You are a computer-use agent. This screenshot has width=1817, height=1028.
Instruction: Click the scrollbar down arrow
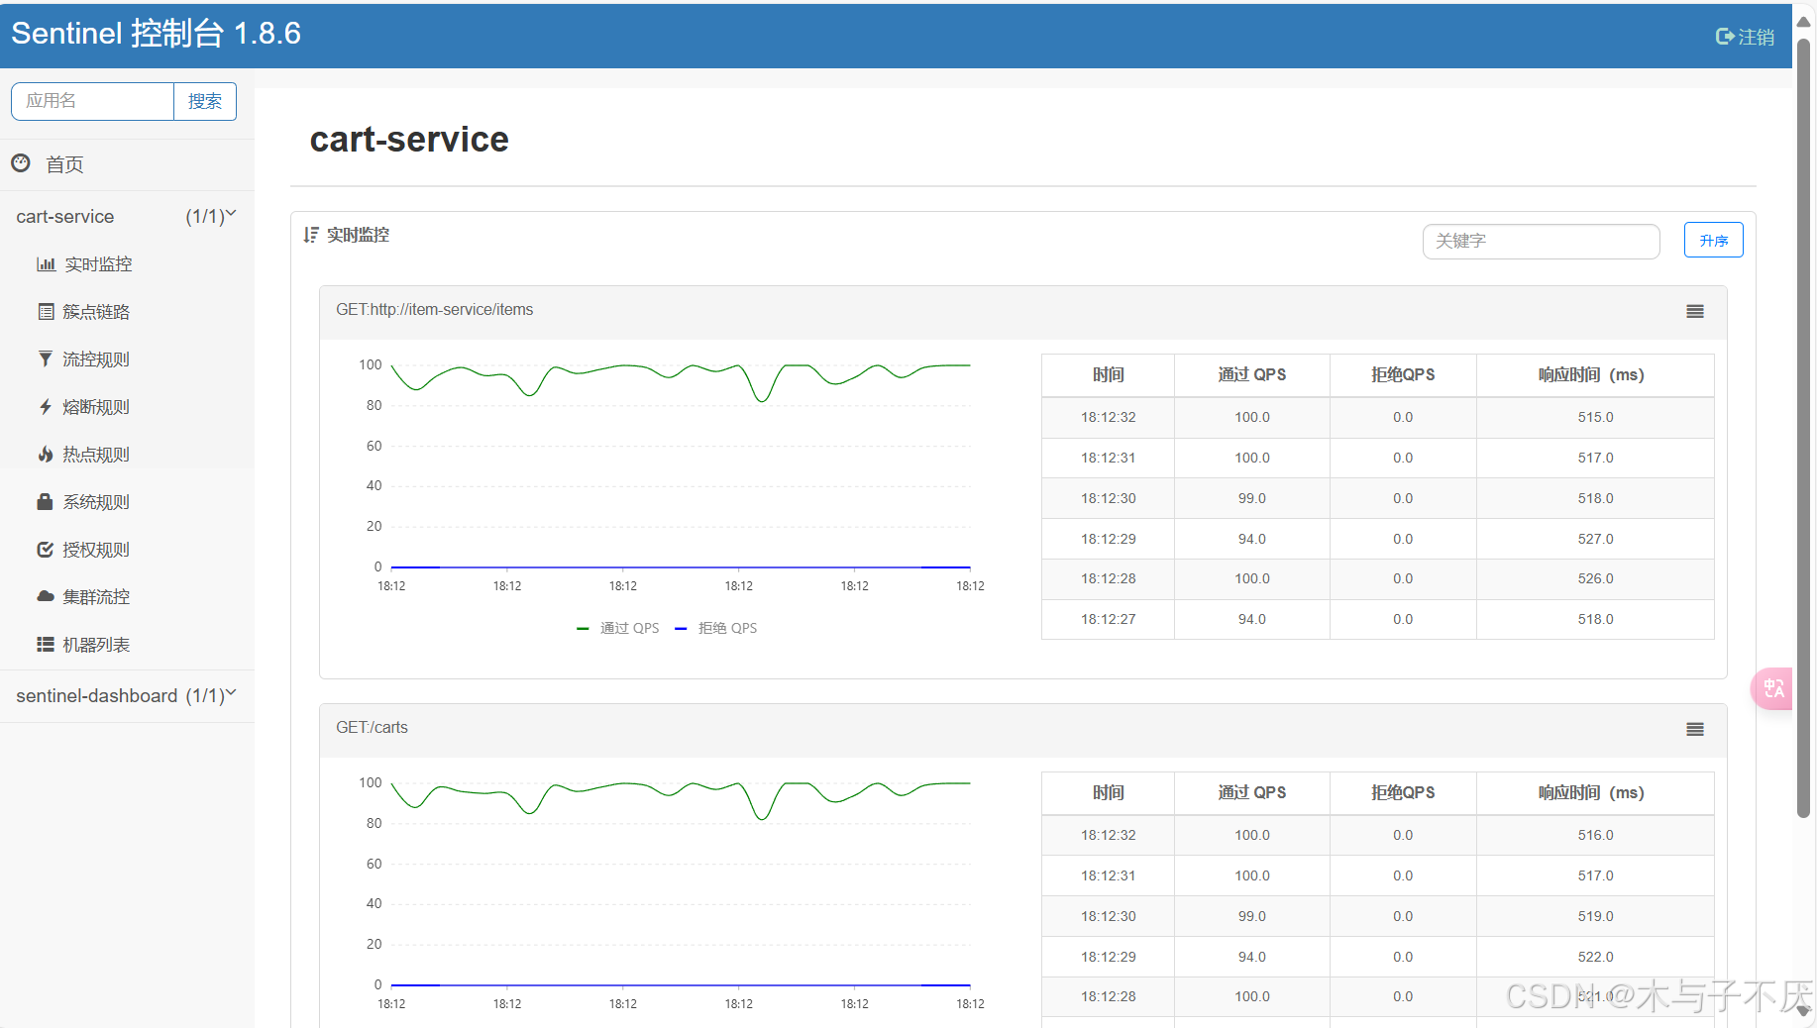pos(1804,1012)
